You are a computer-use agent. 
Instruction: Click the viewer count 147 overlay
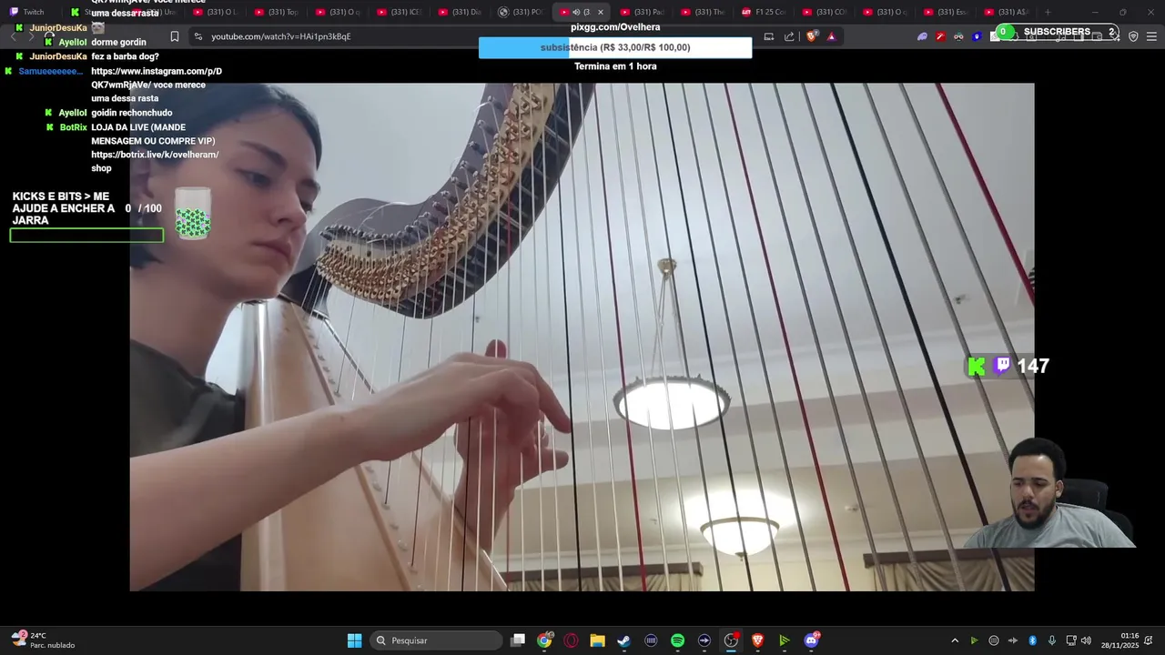coord(1008,366)
